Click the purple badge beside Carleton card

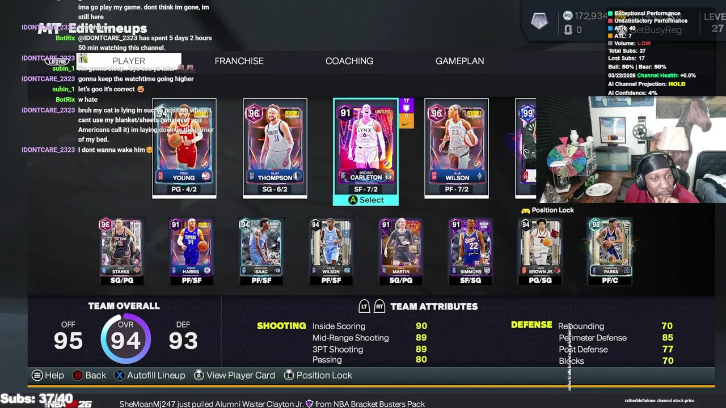pyautogui.click(x=406, y=105)
